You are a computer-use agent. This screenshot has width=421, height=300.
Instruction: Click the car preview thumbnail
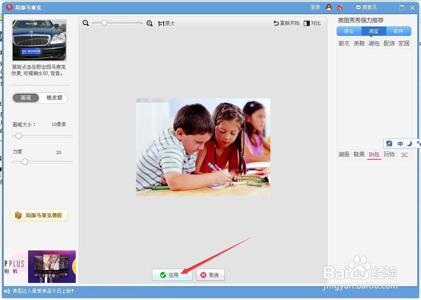[x=39, y=39]
